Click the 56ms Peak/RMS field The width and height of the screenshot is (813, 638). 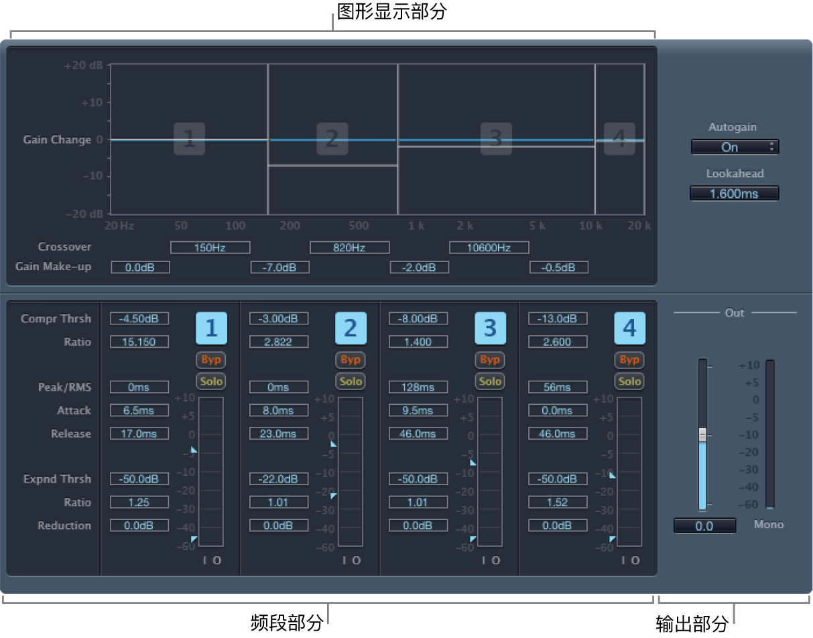click(x=558, y=387)
